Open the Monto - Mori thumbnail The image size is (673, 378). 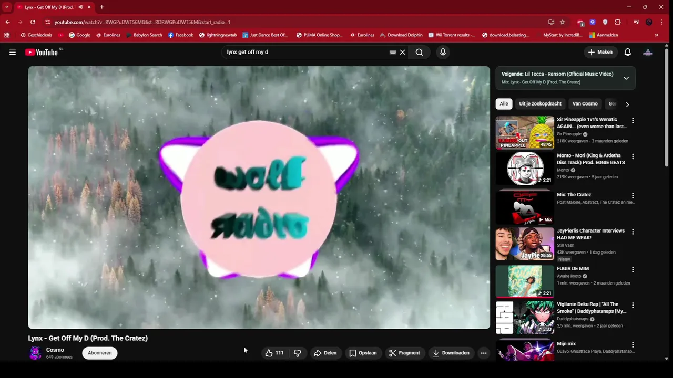[x=525, y=169]
